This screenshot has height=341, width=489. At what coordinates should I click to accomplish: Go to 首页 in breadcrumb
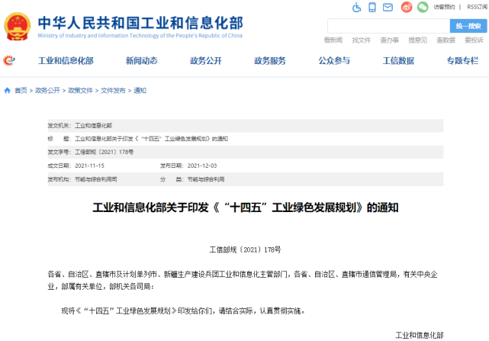[x=21, y=91]
